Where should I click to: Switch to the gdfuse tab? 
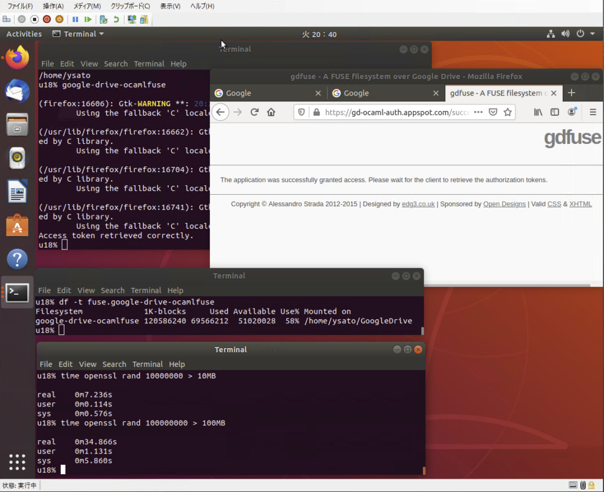tap(498, 93)
